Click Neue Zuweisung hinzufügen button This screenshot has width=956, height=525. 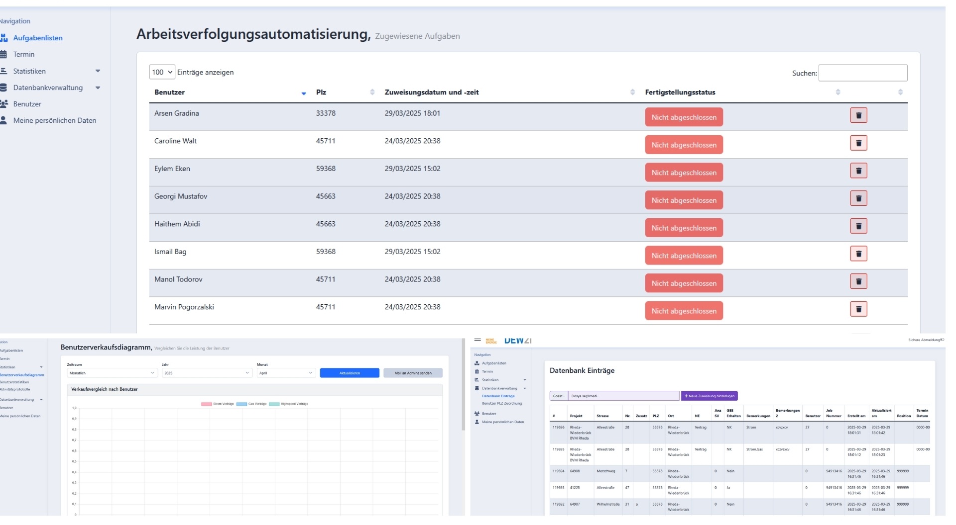click(710, 396)
